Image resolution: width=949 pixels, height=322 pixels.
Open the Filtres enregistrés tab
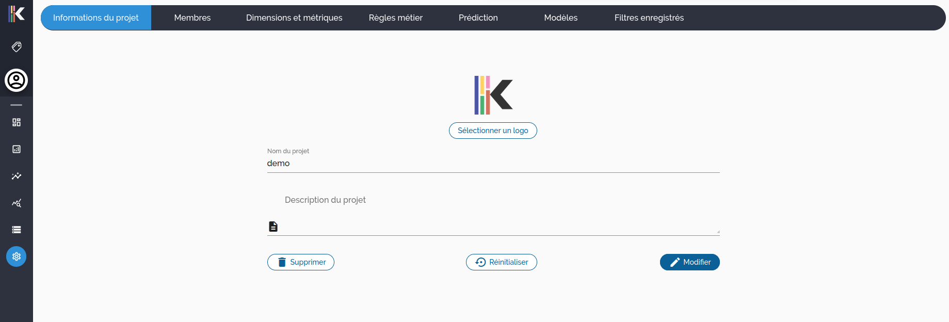(649, 18)
